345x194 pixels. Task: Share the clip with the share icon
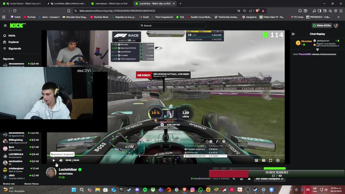[x=234, y=179]
